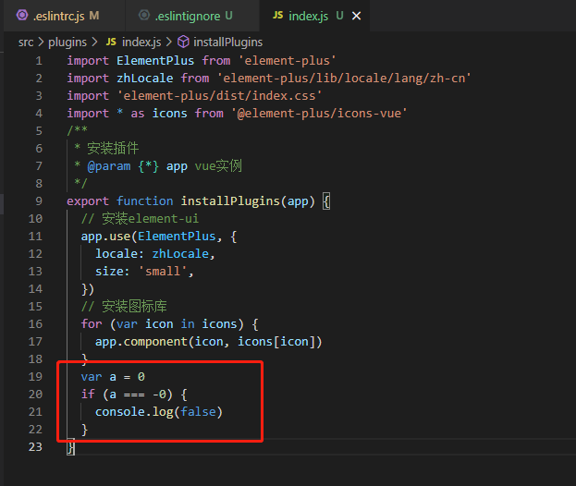This screenshot has width=576, height=486.
Task: Click the '-0' comparison on line 20
Action: pyautogui.click(x=159, y=395)
